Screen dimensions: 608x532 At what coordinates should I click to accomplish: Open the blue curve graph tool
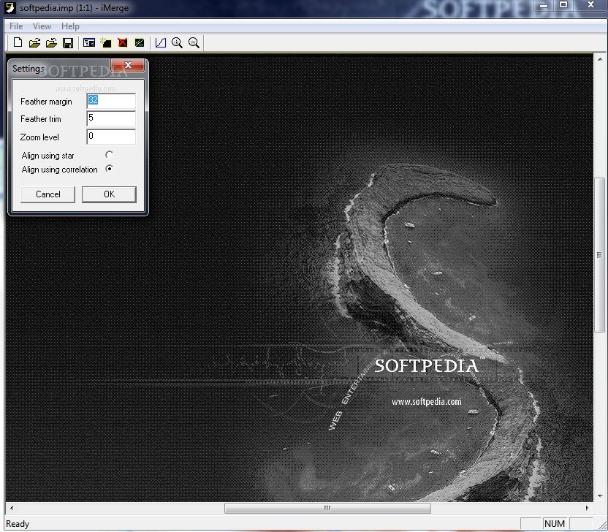(161, 42)
